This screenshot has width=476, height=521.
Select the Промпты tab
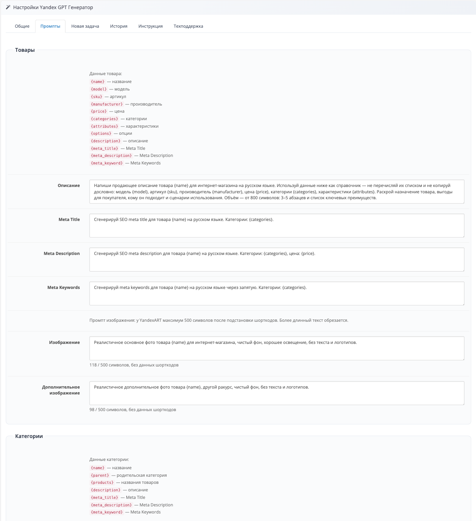pyautogui.click(x=50, y=26)
